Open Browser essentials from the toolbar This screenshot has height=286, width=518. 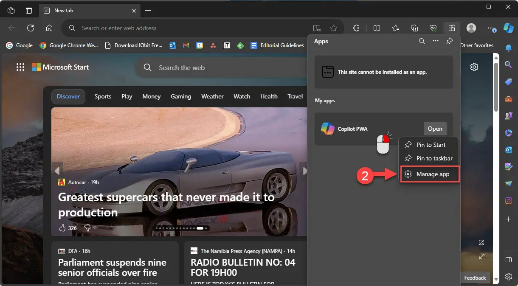tap(433, 28)
